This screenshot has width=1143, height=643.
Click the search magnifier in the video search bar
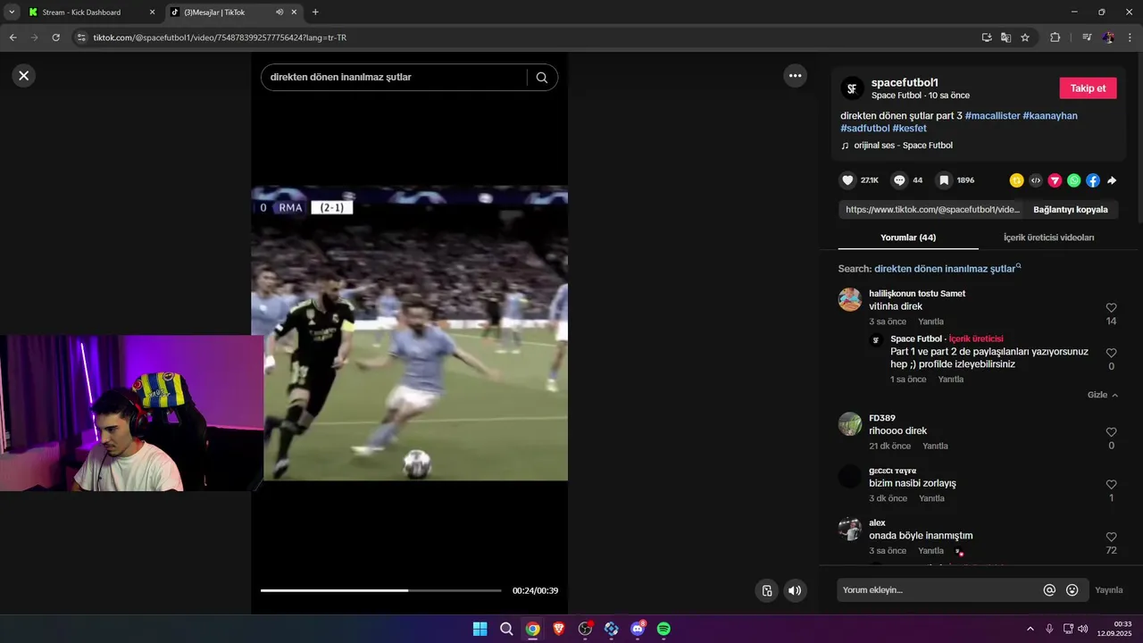[x=542, y=78]
